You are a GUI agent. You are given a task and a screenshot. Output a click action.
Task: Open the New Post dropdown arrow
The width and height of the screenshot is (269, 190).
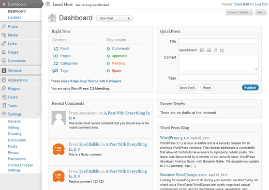coord(129,18)
